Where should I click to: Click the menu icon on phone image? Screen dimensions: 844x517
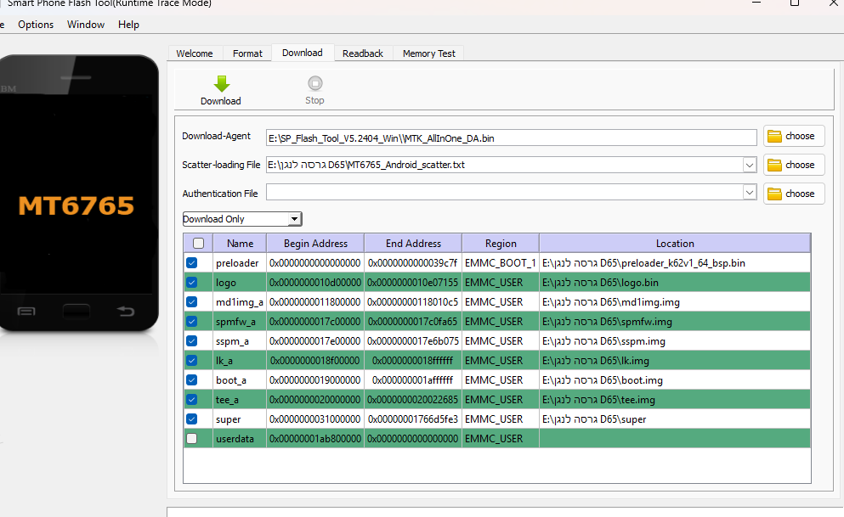pos(26,312)
